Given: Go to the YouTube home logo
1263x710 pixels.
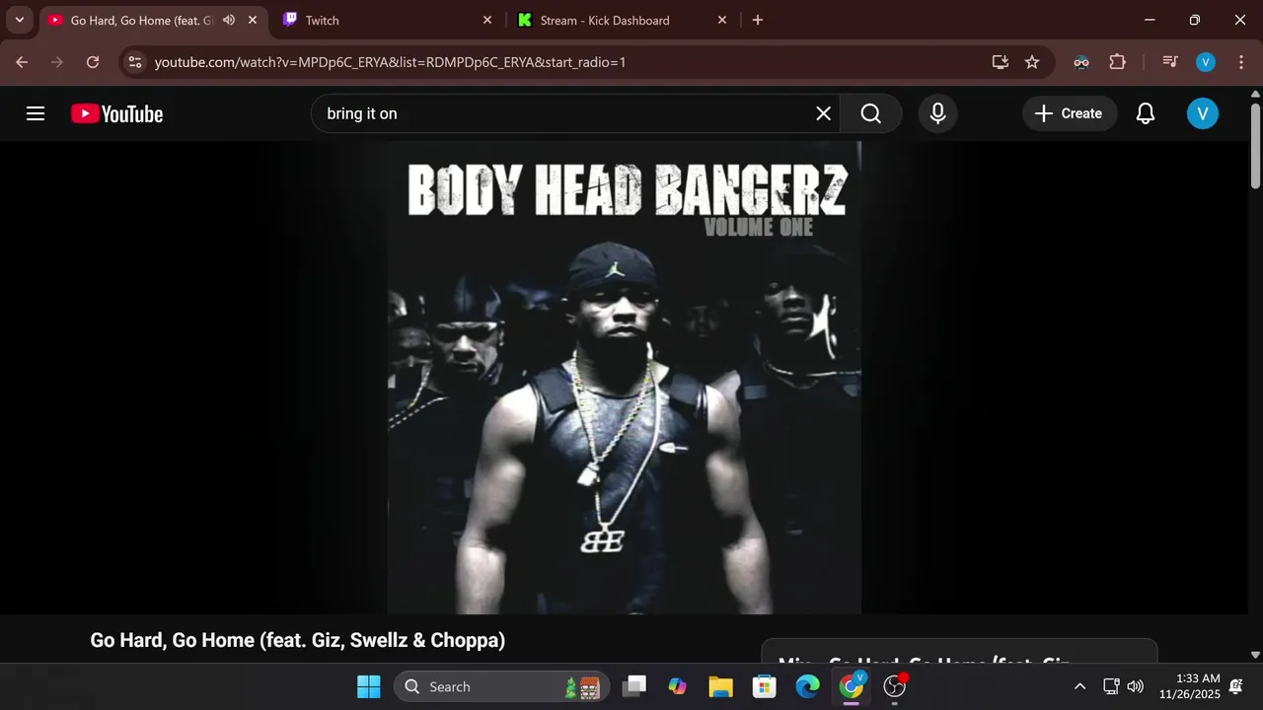Looking at the screenshot, I should pyautogui.click(x=116, y=113).
